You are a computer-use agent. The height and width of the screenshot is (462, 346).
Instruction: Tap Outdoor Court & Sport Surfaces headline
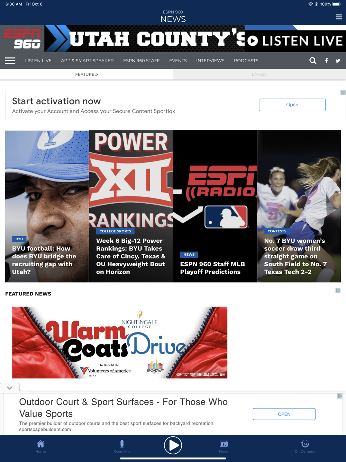[123, 408]
